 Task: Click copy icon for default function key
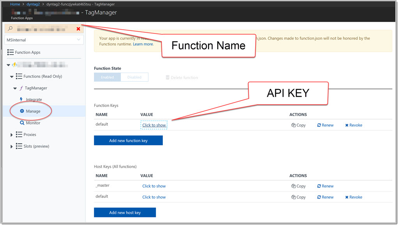293,125
